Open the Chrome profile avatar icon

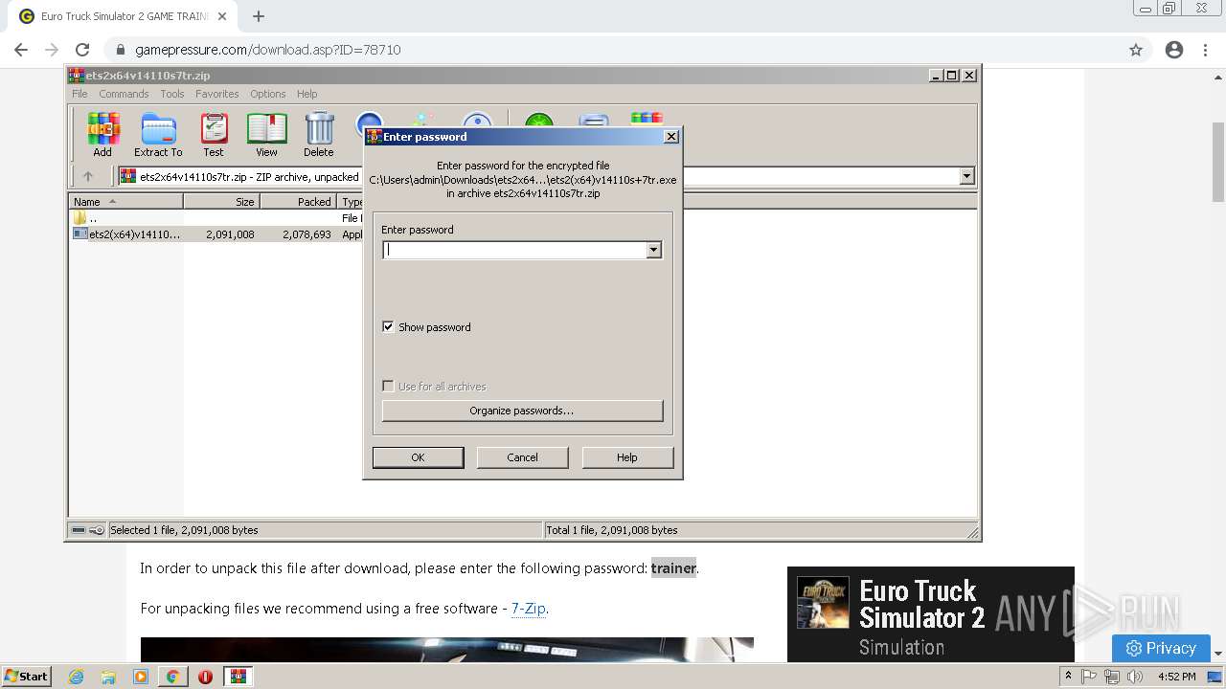1174,50
